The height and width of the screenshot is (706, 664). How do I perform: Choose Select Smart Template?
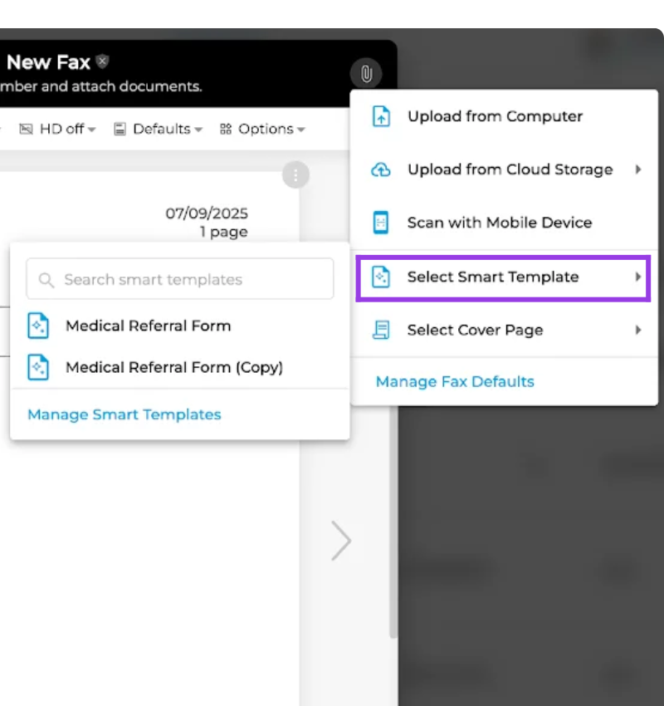(x=503, y=277)
